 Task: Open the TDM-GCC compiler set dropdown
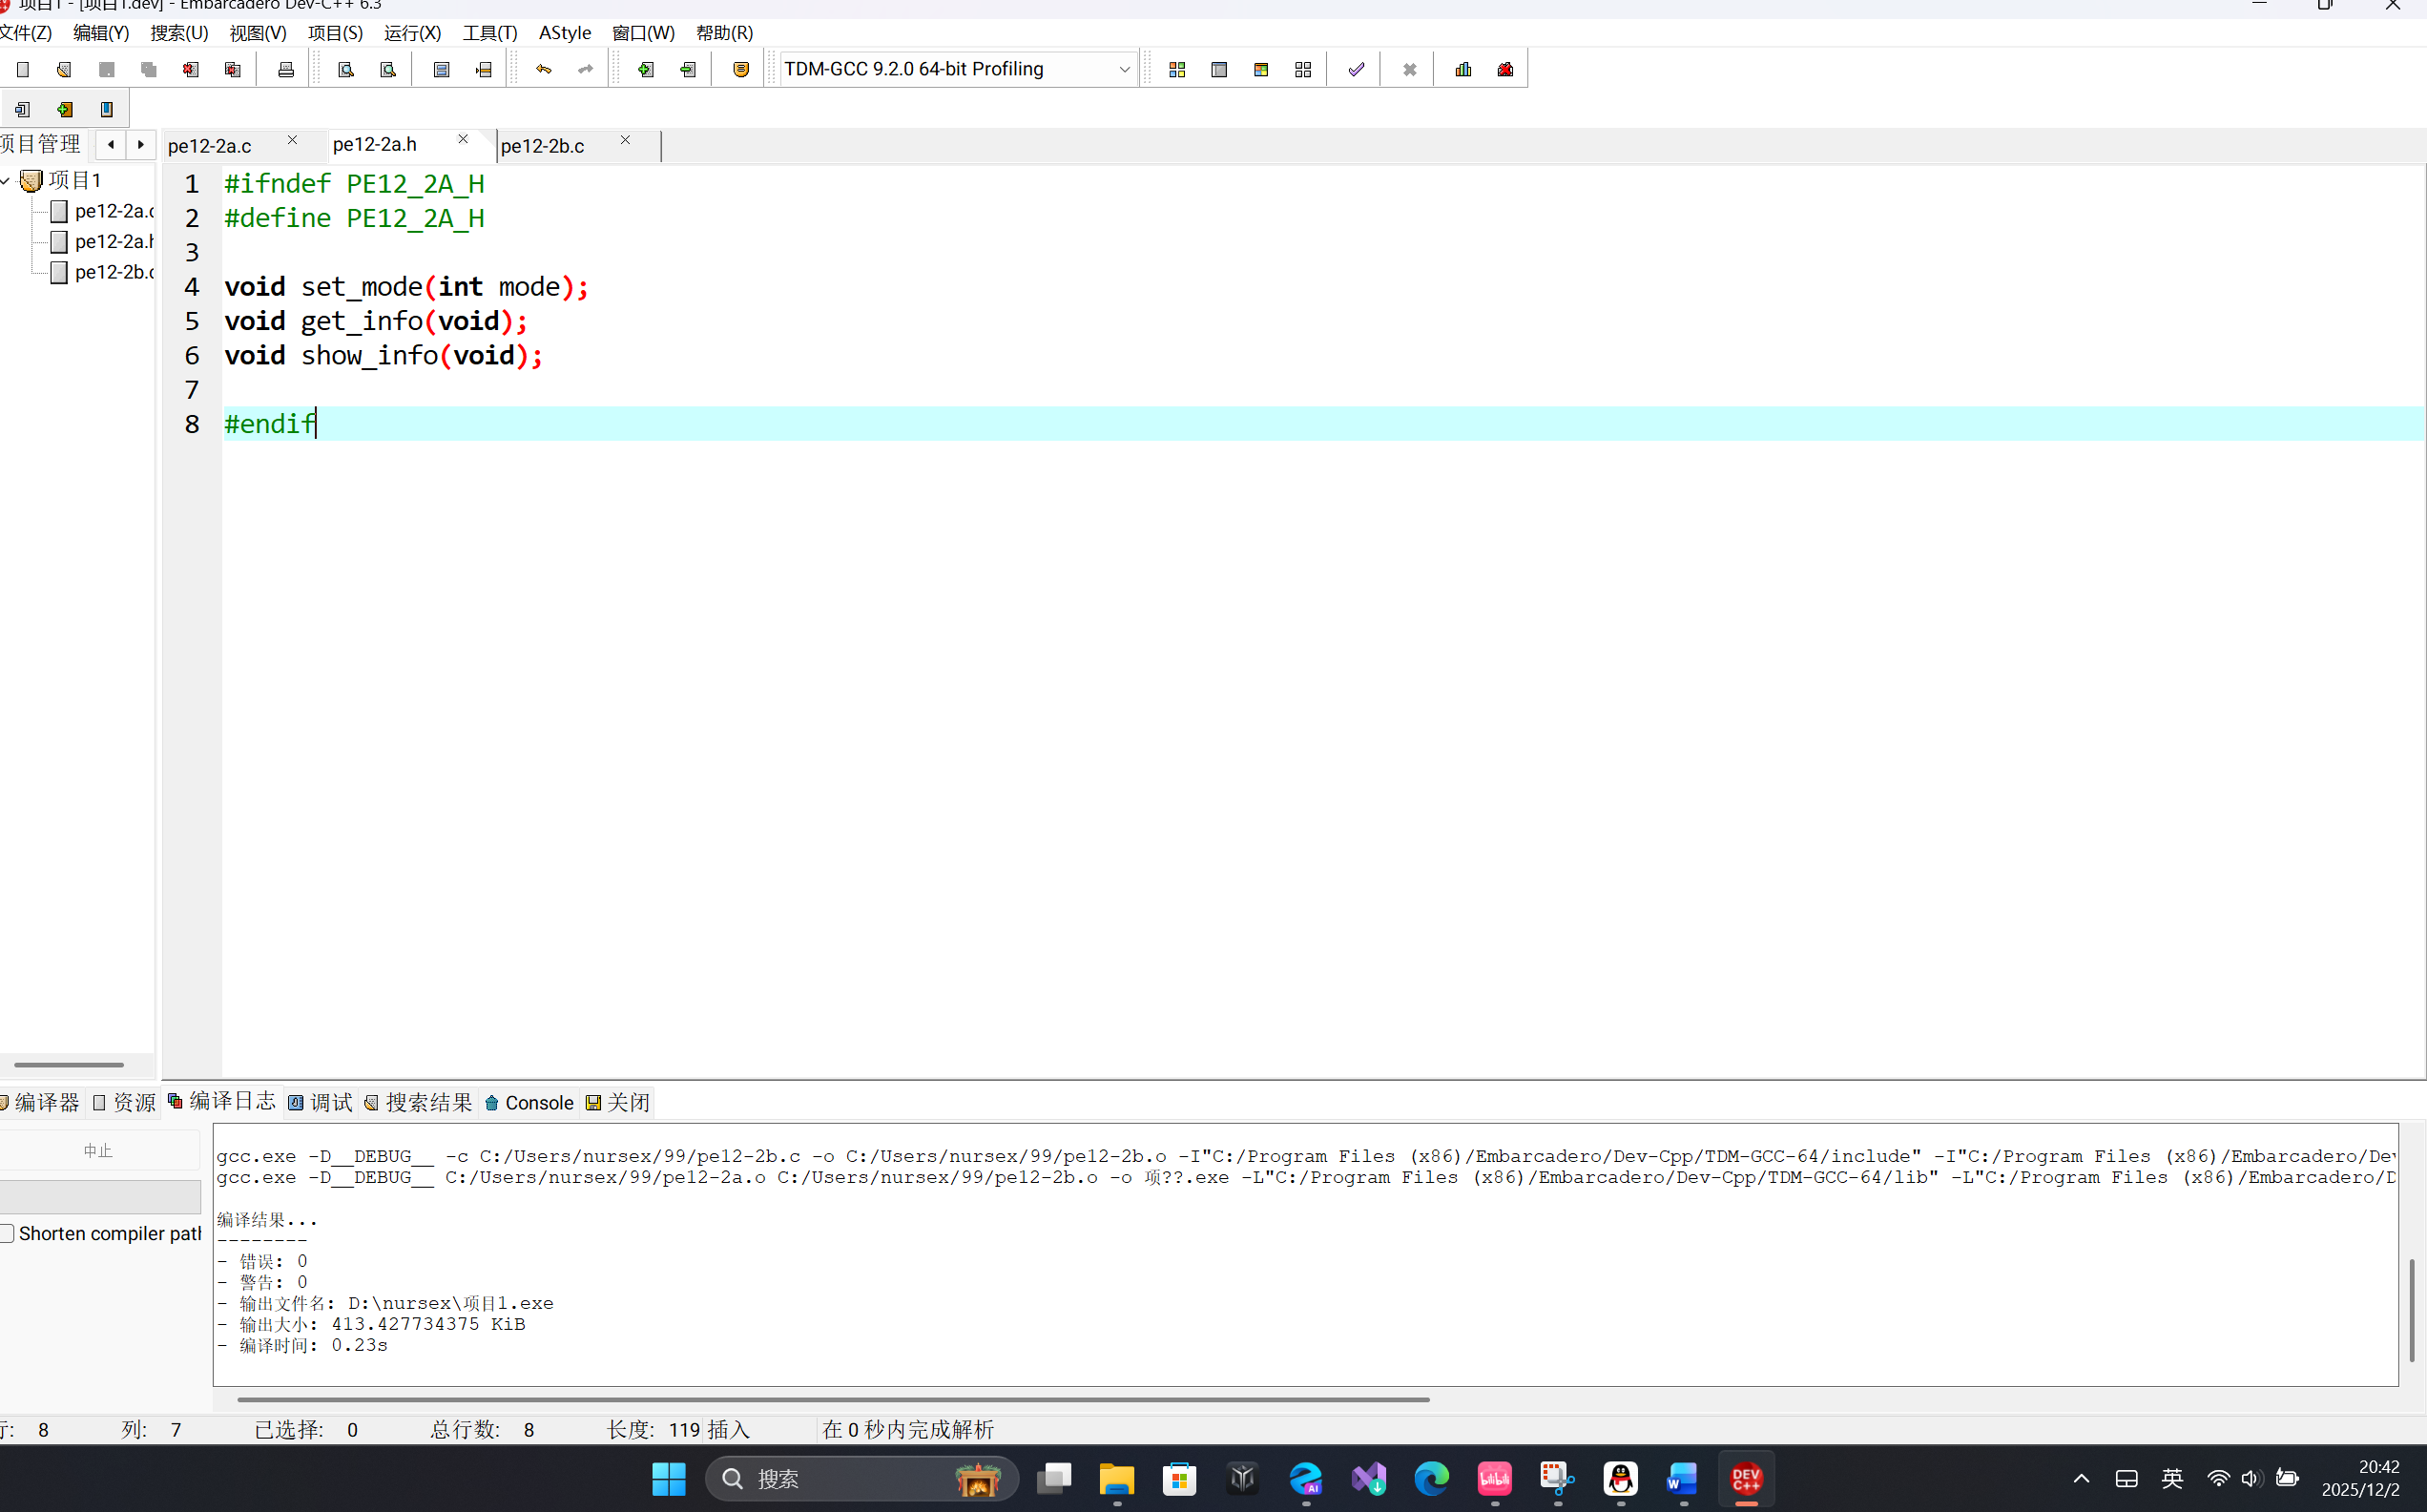coord(1123,69)
